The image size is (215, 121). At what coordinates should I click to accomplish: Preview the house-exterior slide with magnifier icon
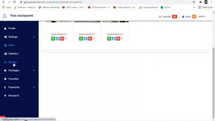[x=81, y=39]
